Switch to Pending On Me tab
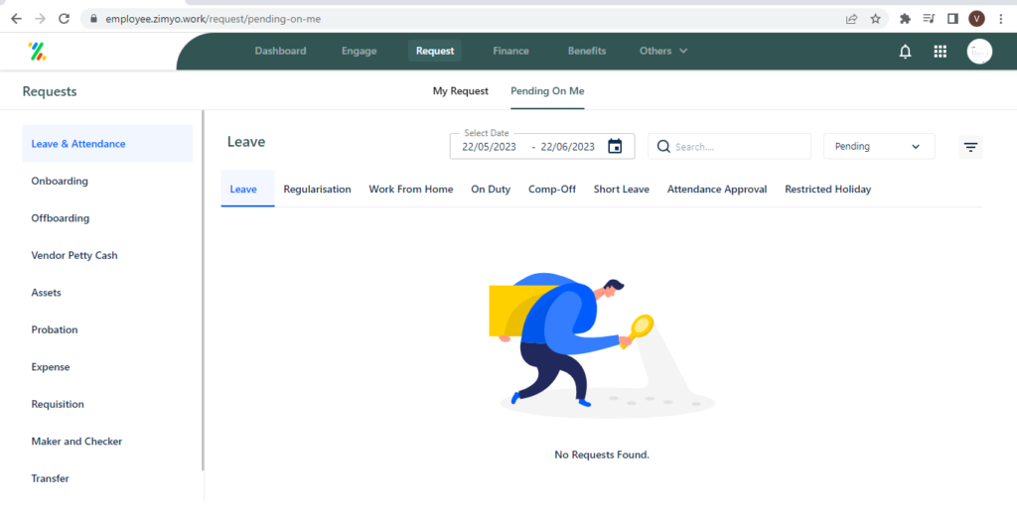The image size is (1017, 520). click(x=547, y=90)
